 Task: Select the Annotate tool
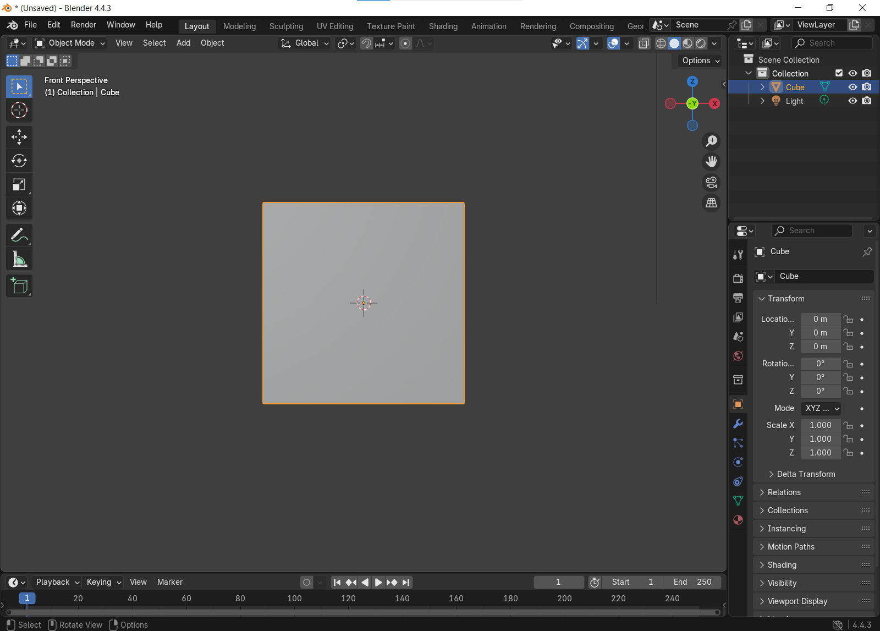click(x=19, y=235)
